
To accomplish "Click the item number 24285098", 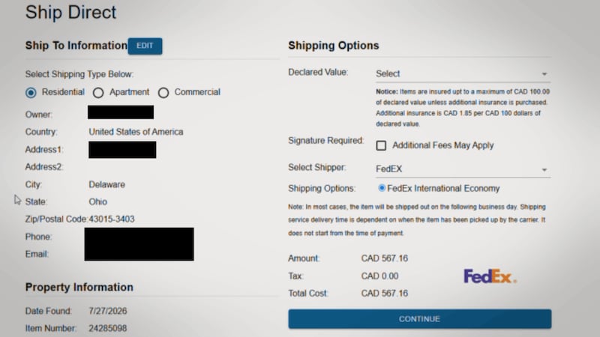I will click(x=108, y=328).
